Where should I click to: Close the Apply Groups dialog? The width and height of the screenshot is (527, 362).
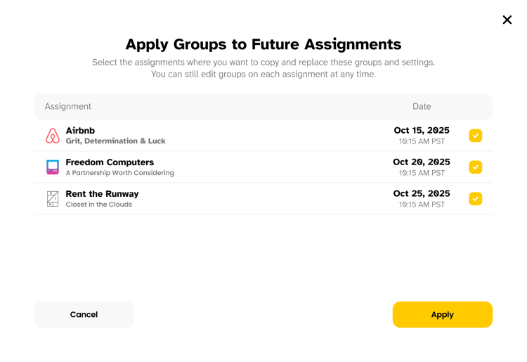pyautogui.click(x=507, y=20)
